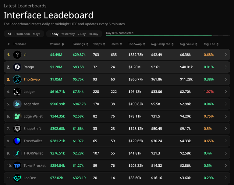This screenshot has width=234, height=185.
Task: Click t1 volume value $4.49M
Action: click(x=56, y=55)
